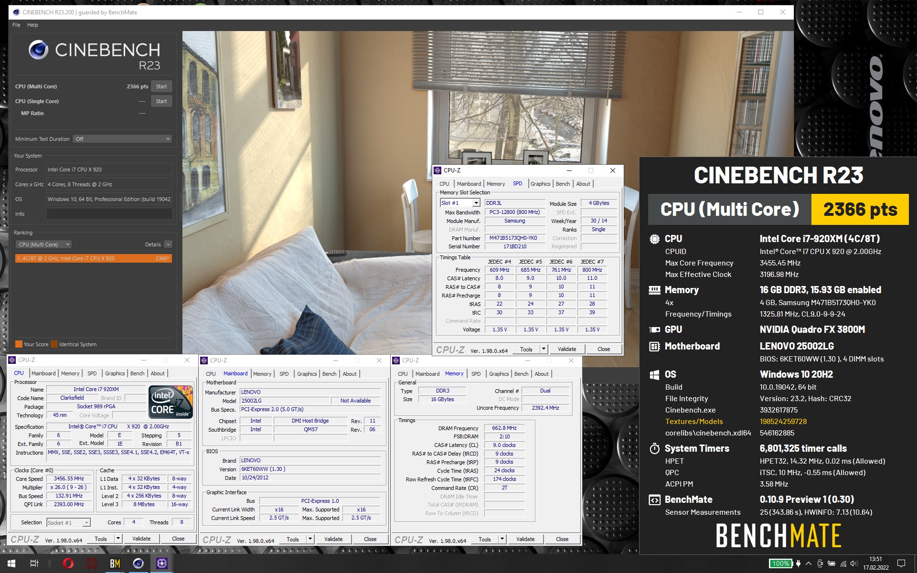Click Close in the Memory CPU-Z window
The width and height of the screenshot is (917, 573).
tap(562, 540)
